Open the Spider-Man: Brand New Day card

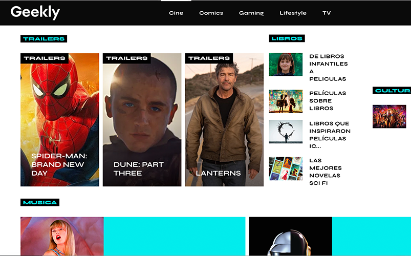[x=60, y=120]
